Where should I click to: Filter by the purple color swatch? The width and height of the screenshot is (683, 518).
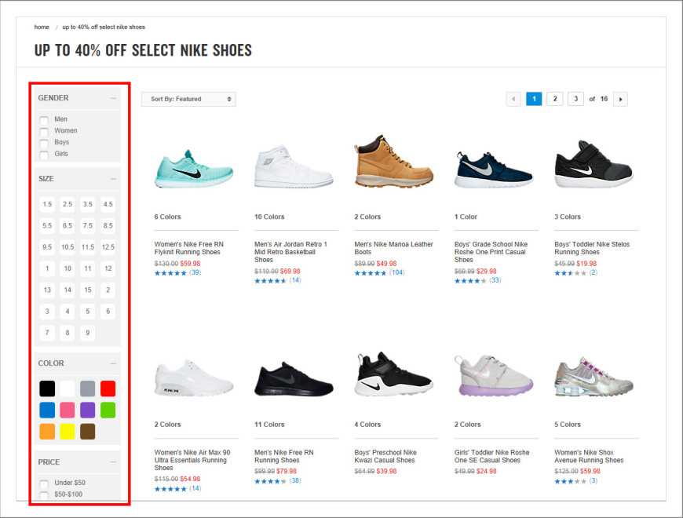click(x=88, y=410)
